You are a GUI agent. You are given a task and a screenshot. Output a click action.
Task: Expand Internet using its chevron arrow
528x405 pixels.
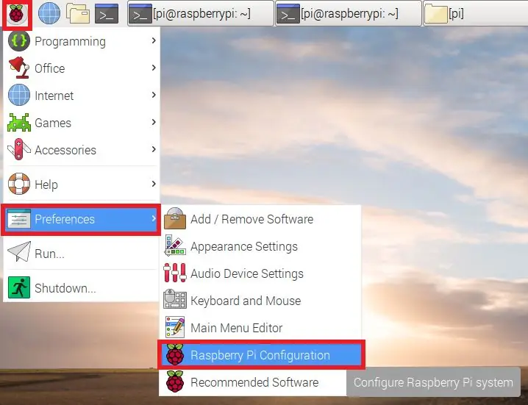(154, 95)
